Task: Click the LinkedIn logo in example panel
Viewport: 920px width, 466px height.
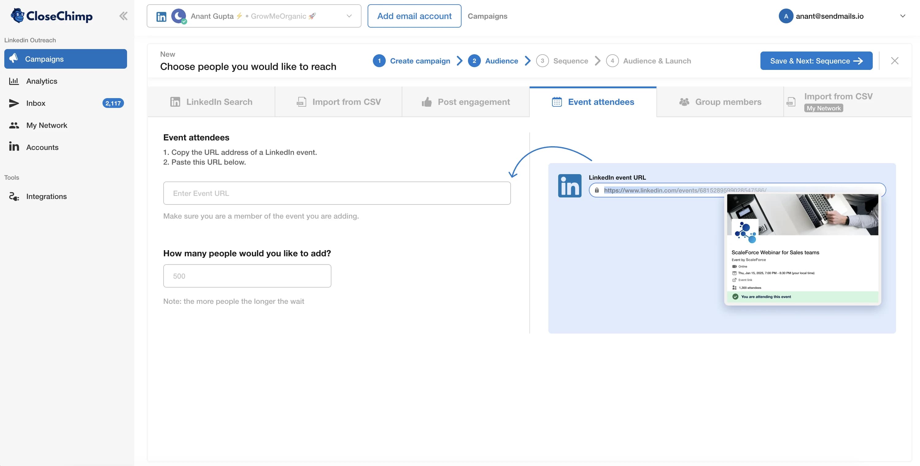Action: 569,186
